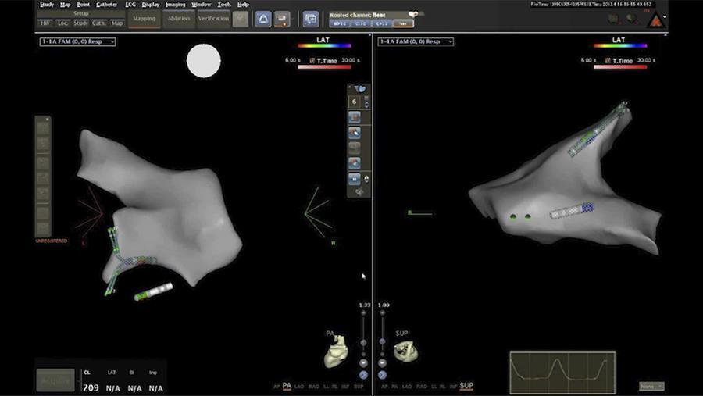The image size is (703, 396).
Task: Click the Study setup button
Action: click(x=80, y=23)
